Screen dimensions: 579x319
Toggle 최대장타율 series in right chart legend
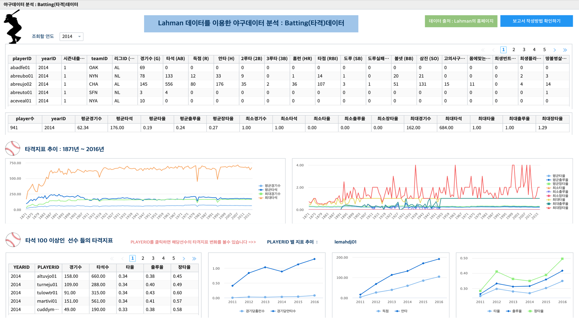click(x=557, y=208)
